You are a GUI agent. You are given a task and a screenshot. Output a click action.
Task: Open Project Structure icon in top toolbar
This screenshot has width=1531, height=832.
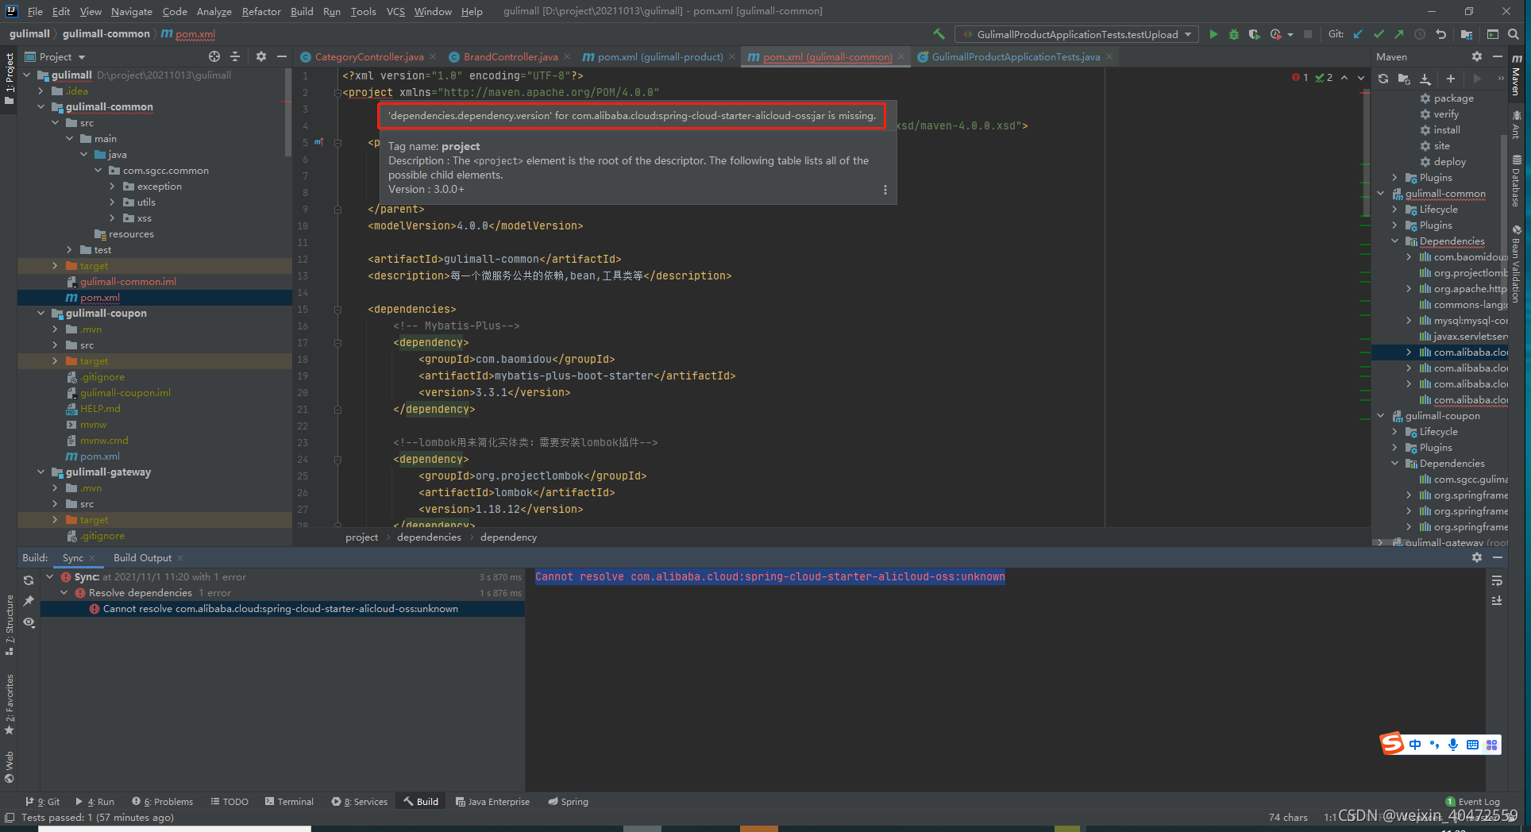click(x=1466, y=34)
